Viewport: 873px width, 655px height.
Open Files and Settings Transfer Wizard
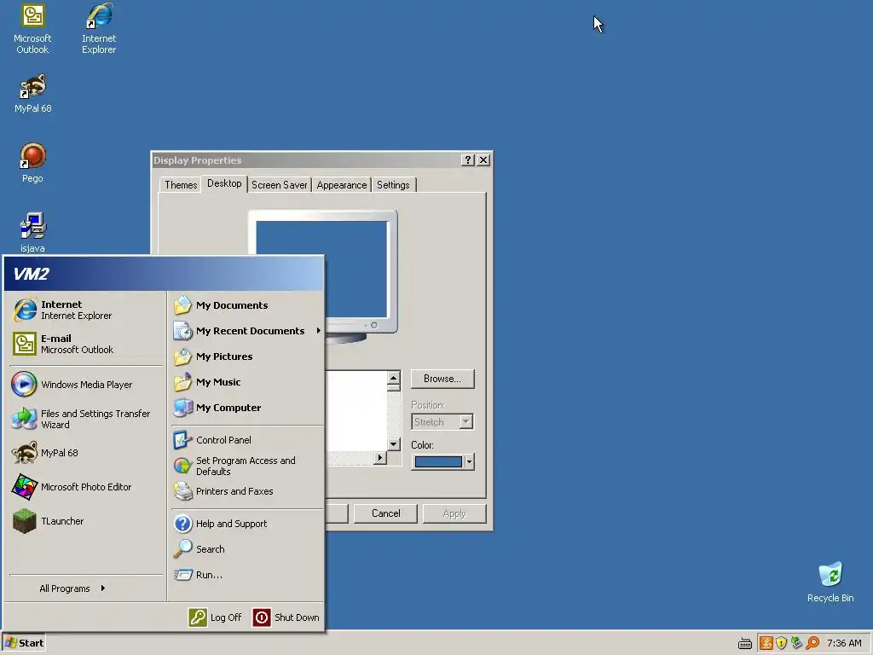(86, 419)
